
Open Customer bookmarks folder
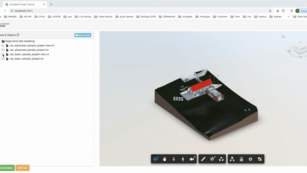(220, 17)
